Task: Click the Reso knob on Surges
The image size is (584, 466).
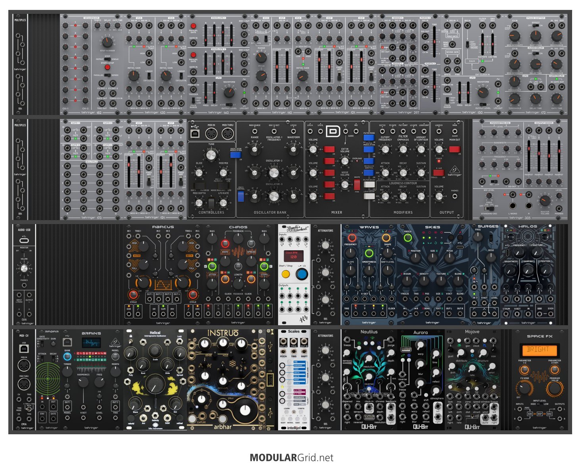Action: [492, 258]
